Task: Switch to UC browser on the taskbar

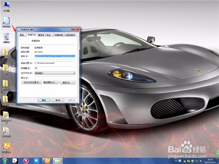Action: pos(47,161)
